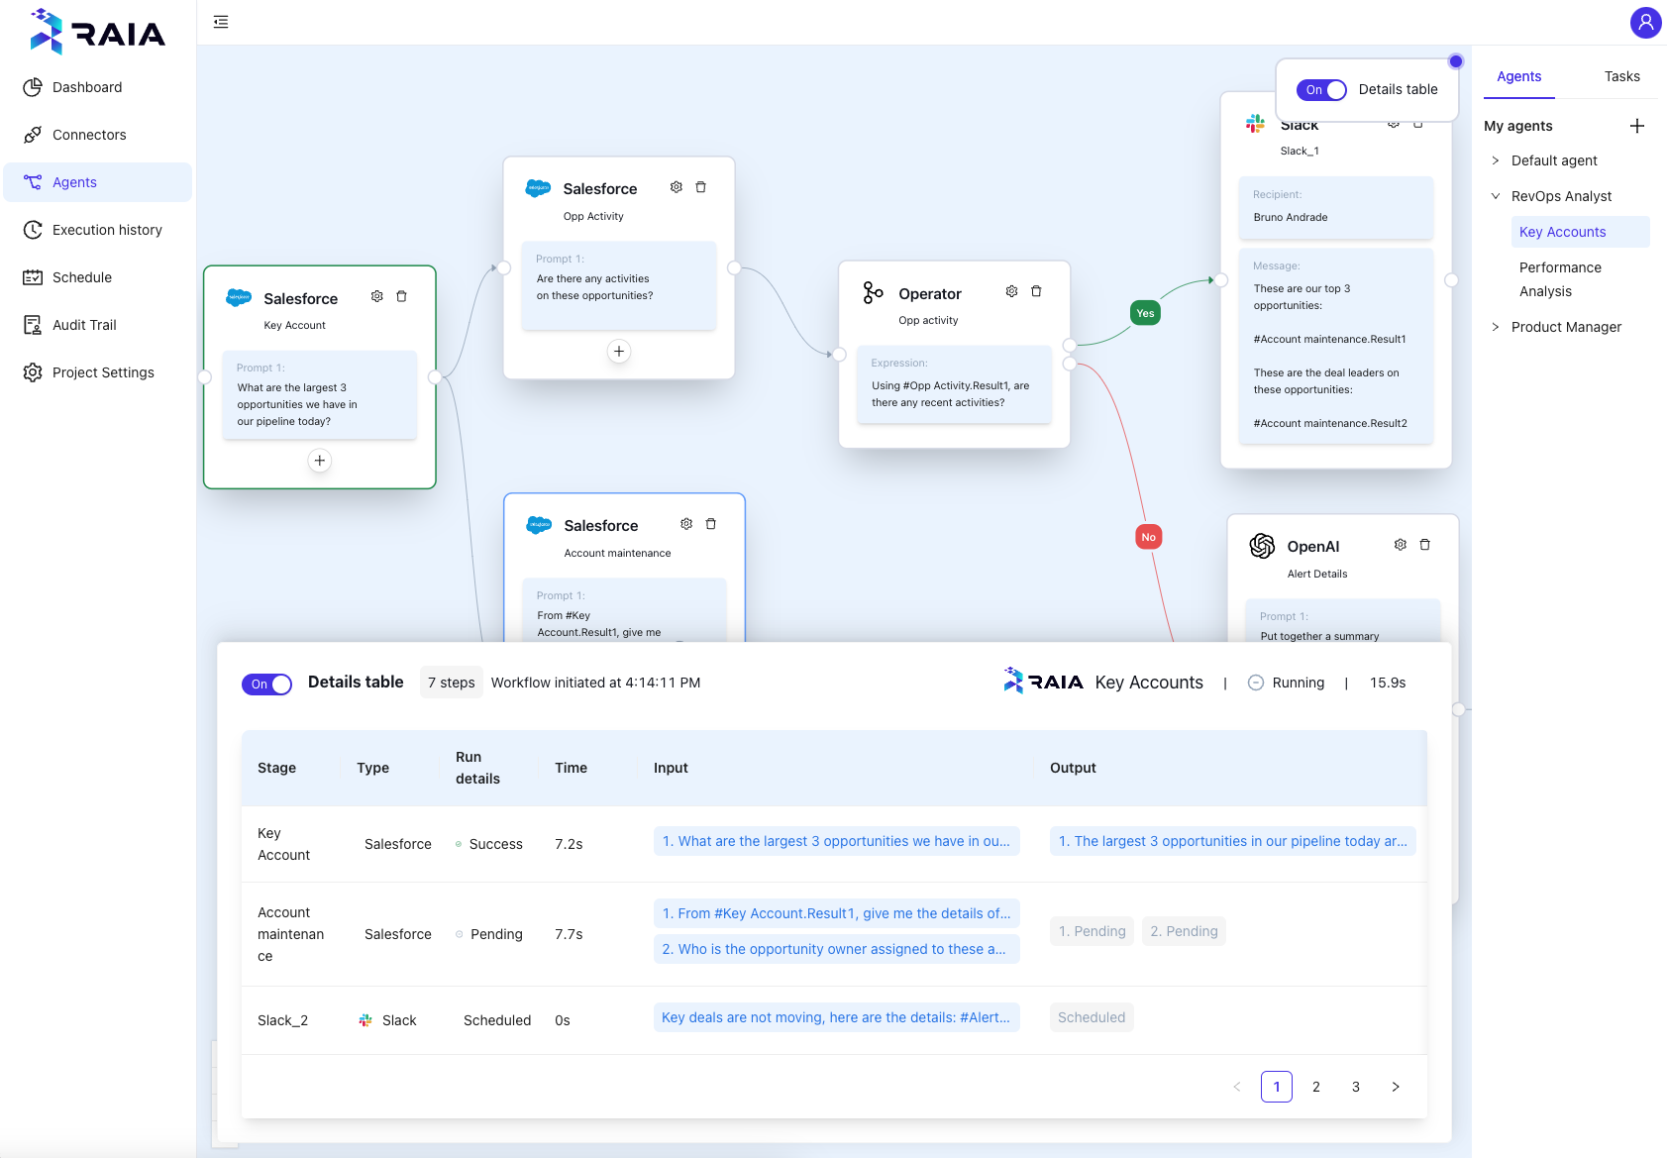The image size is (1667, 1158).
Task: Open the Connectors page icon
Action: coord(33,135)
